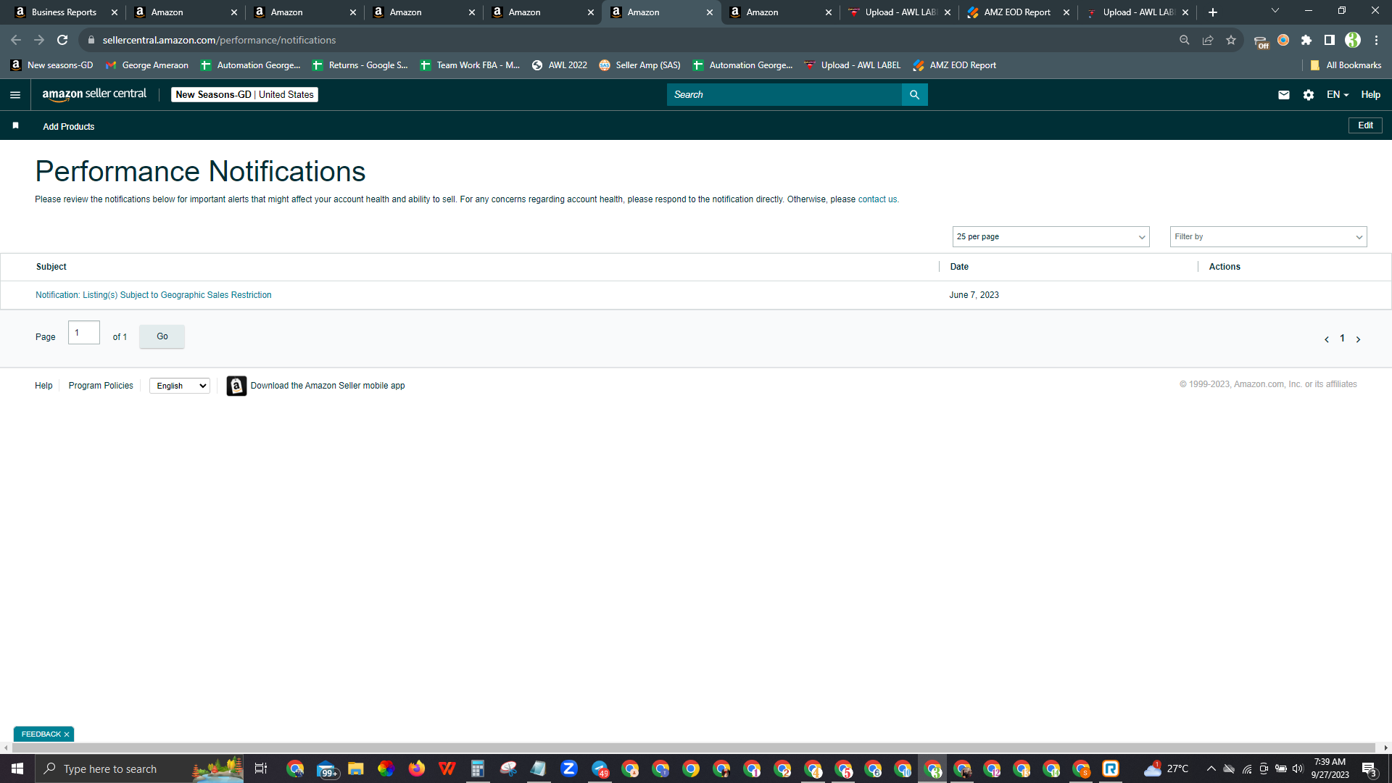This screenshot has width=1392, height=783.
Task: Open Firefox from the taskbar
Action: (416, 768)
